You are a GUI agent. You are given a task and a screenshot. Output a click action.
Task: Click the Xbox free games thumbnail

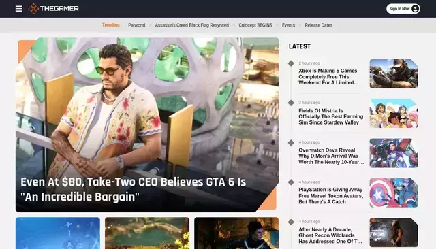(394, 73)
